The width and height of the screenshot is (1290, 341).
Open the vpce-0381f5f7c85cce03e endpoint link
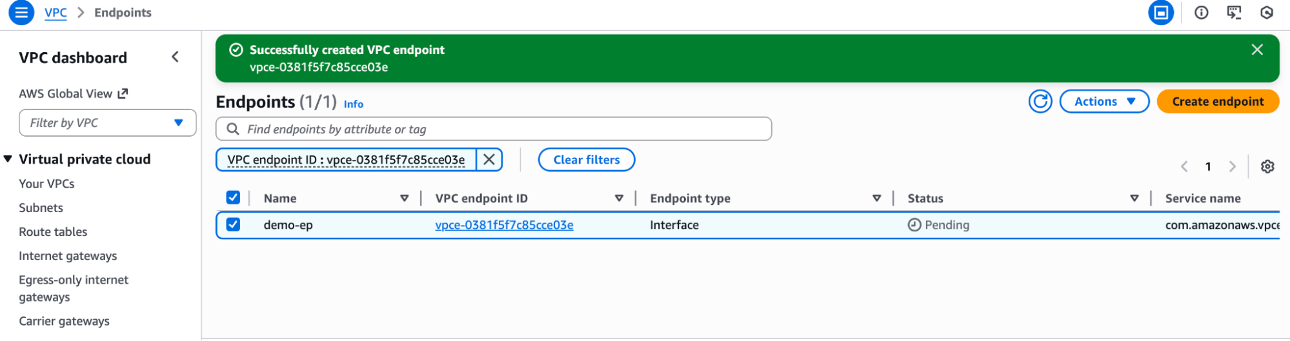[504, 224]
